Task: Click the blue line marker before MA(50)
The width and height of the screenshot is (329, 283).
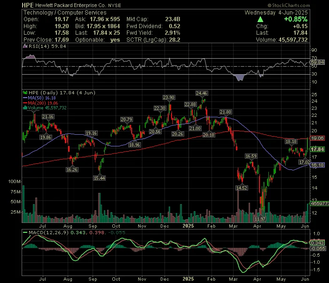Action: (x=25, y=98)
